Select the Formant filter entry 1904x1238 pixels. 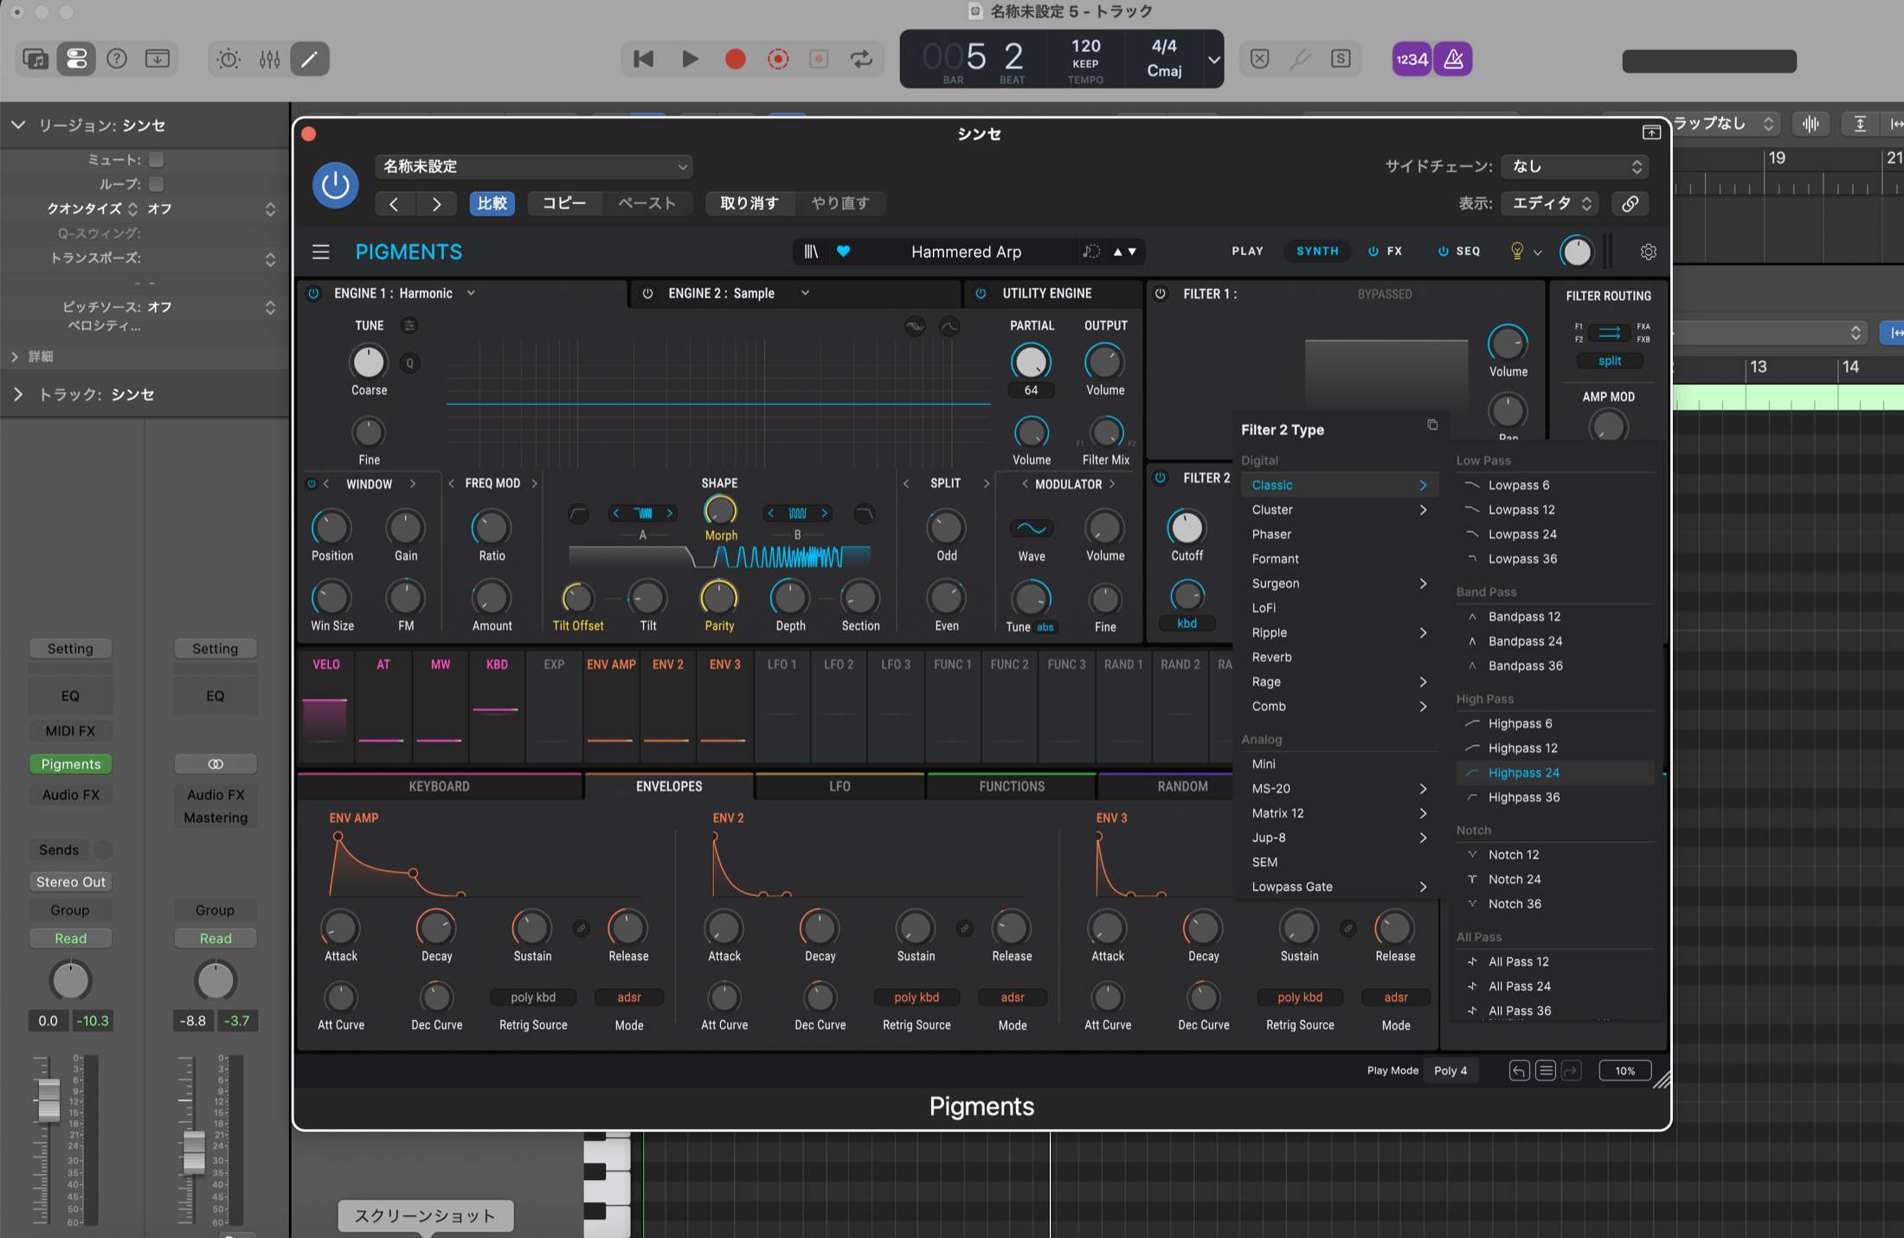coord(1339,559)
